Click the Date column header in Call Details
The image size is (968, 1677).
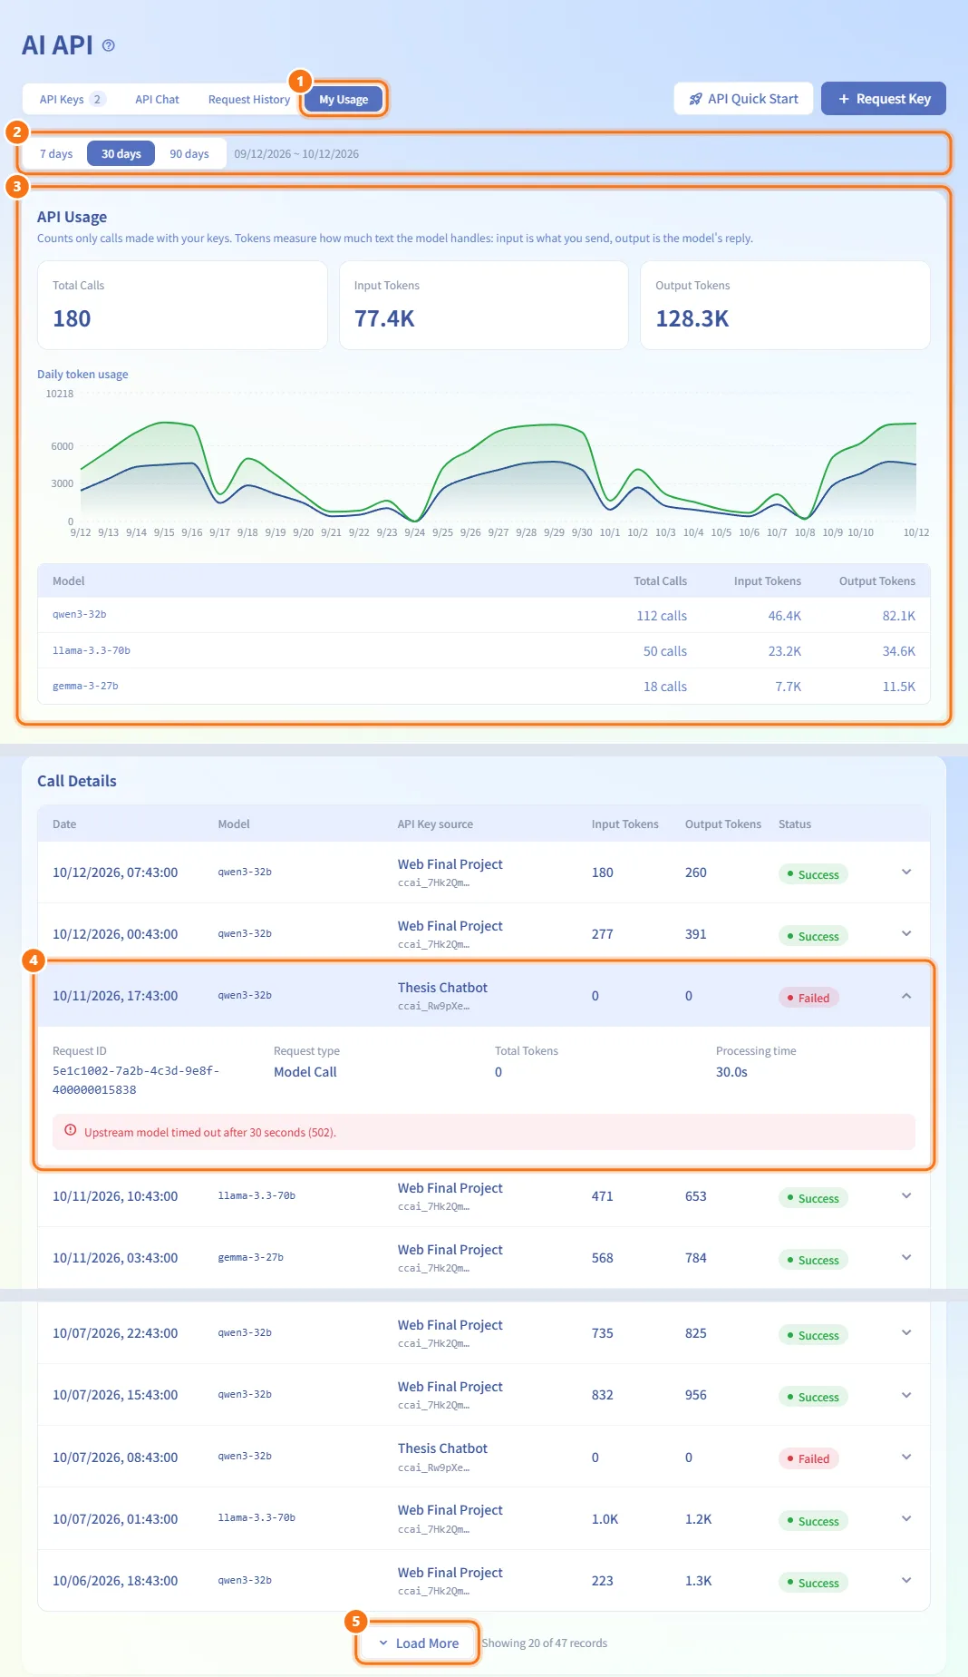point(64,824)
